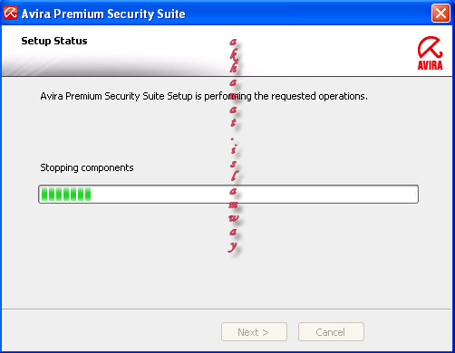Screen dimensions: 455x353
Task: Click the word AVIRA under the umbrella logo
Action: [430, 65]
